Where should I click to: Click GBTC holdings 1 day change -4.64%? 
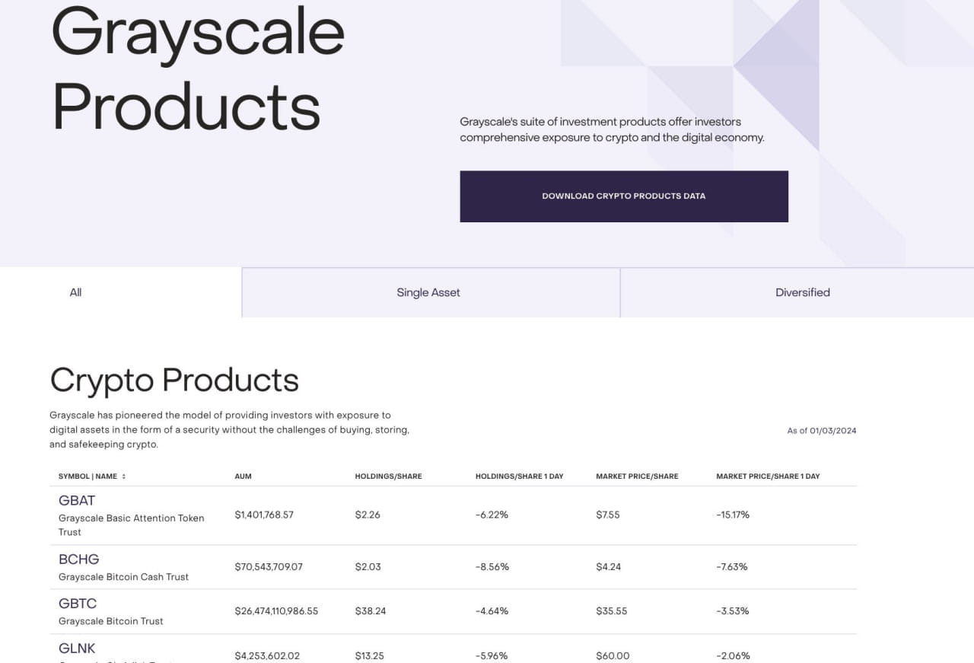pos(492,611)
